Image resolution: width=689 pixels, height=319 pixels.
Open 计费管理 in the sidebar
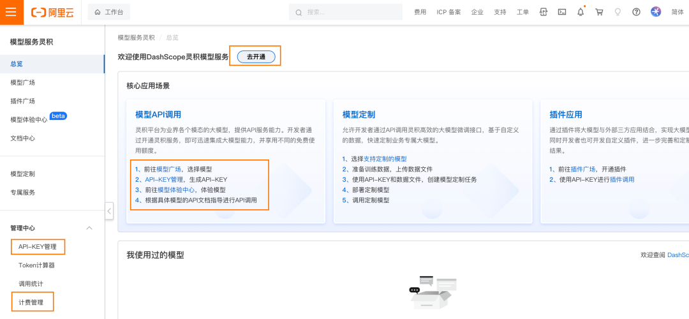point(31,302)
